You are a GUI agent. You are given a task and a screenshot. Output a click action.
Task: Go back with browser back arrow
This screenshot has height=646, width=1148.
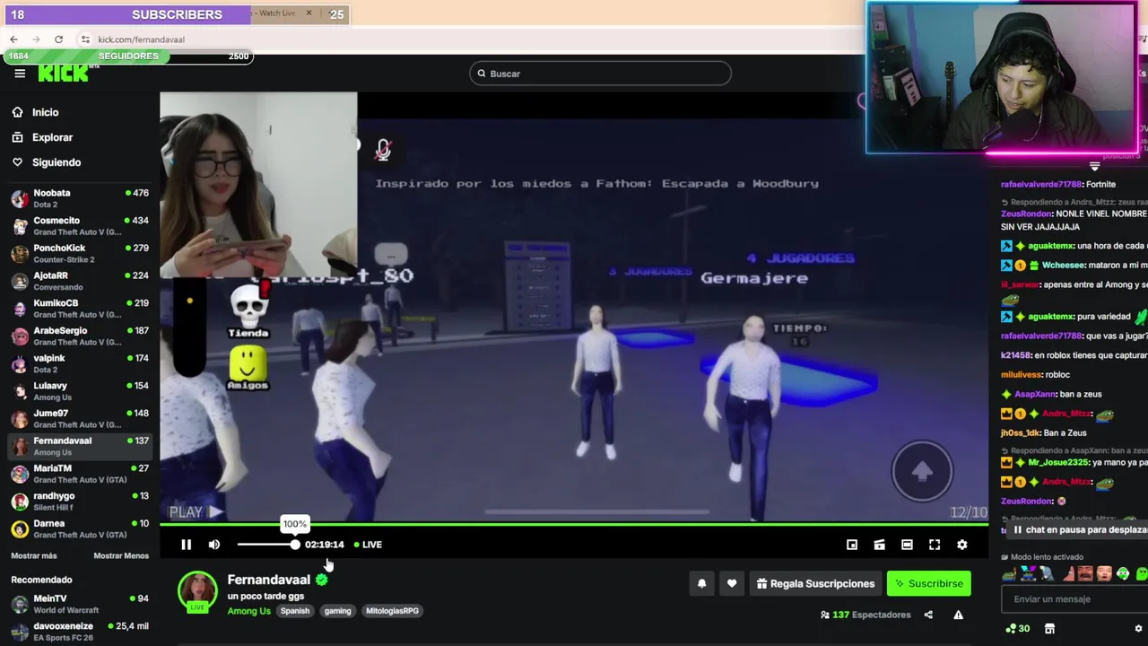point(13,39)
